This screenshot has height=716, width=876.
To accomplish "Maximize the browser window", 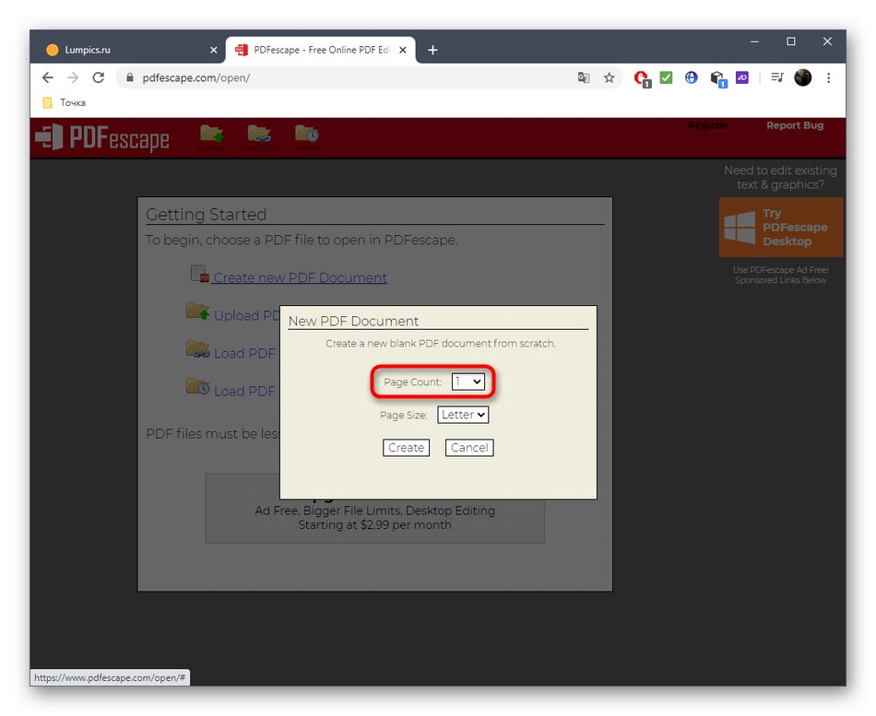I will click(791, 41).
